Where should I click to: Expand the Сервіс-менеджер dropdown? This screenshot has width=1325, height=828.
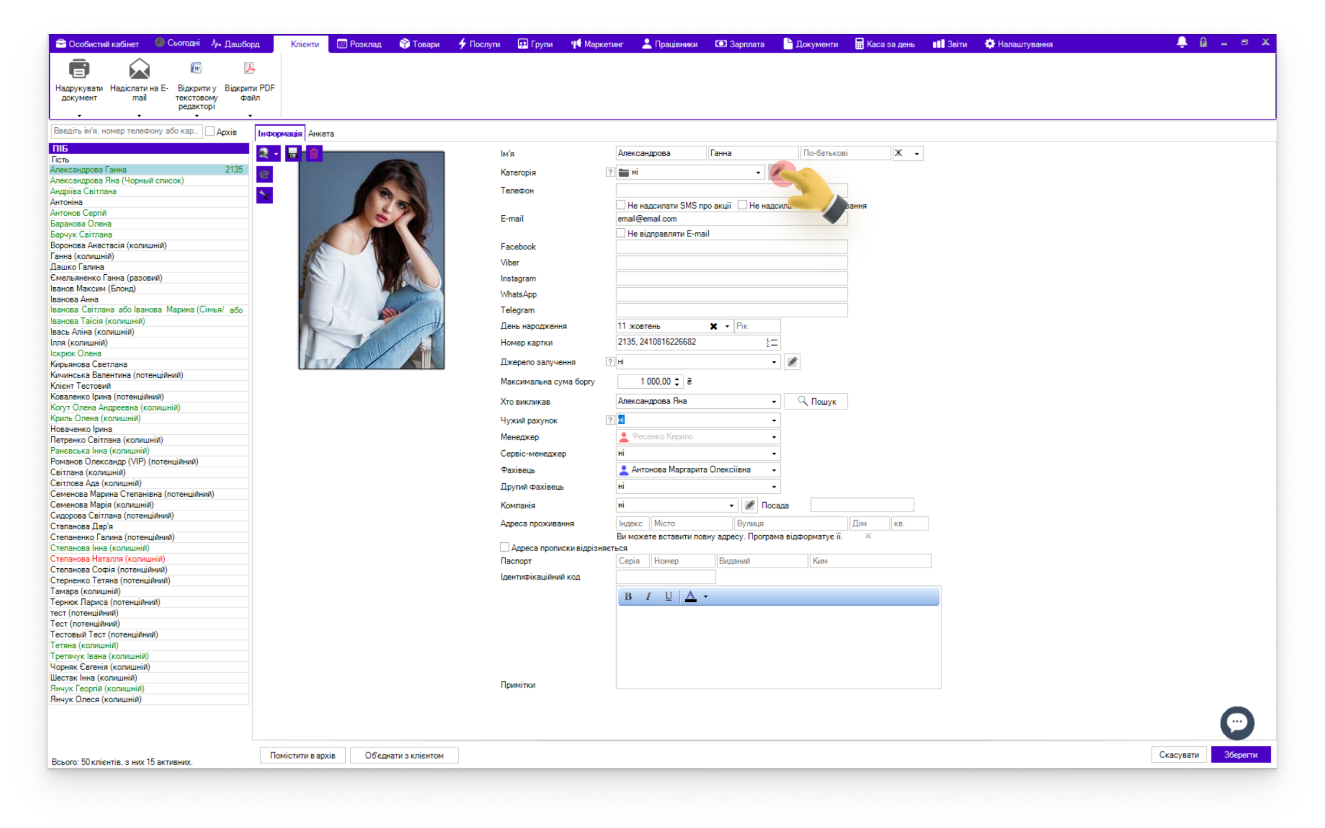coord(774,453)
